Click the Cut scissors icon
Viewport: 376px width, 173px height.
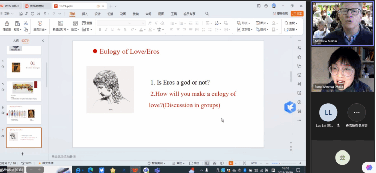(x=25, y=23)
